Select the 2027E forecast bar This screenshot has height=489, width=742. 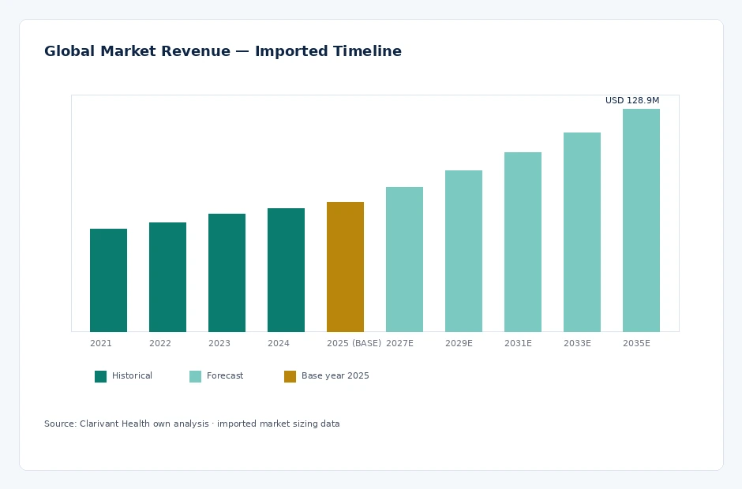[x=404, y=259]
